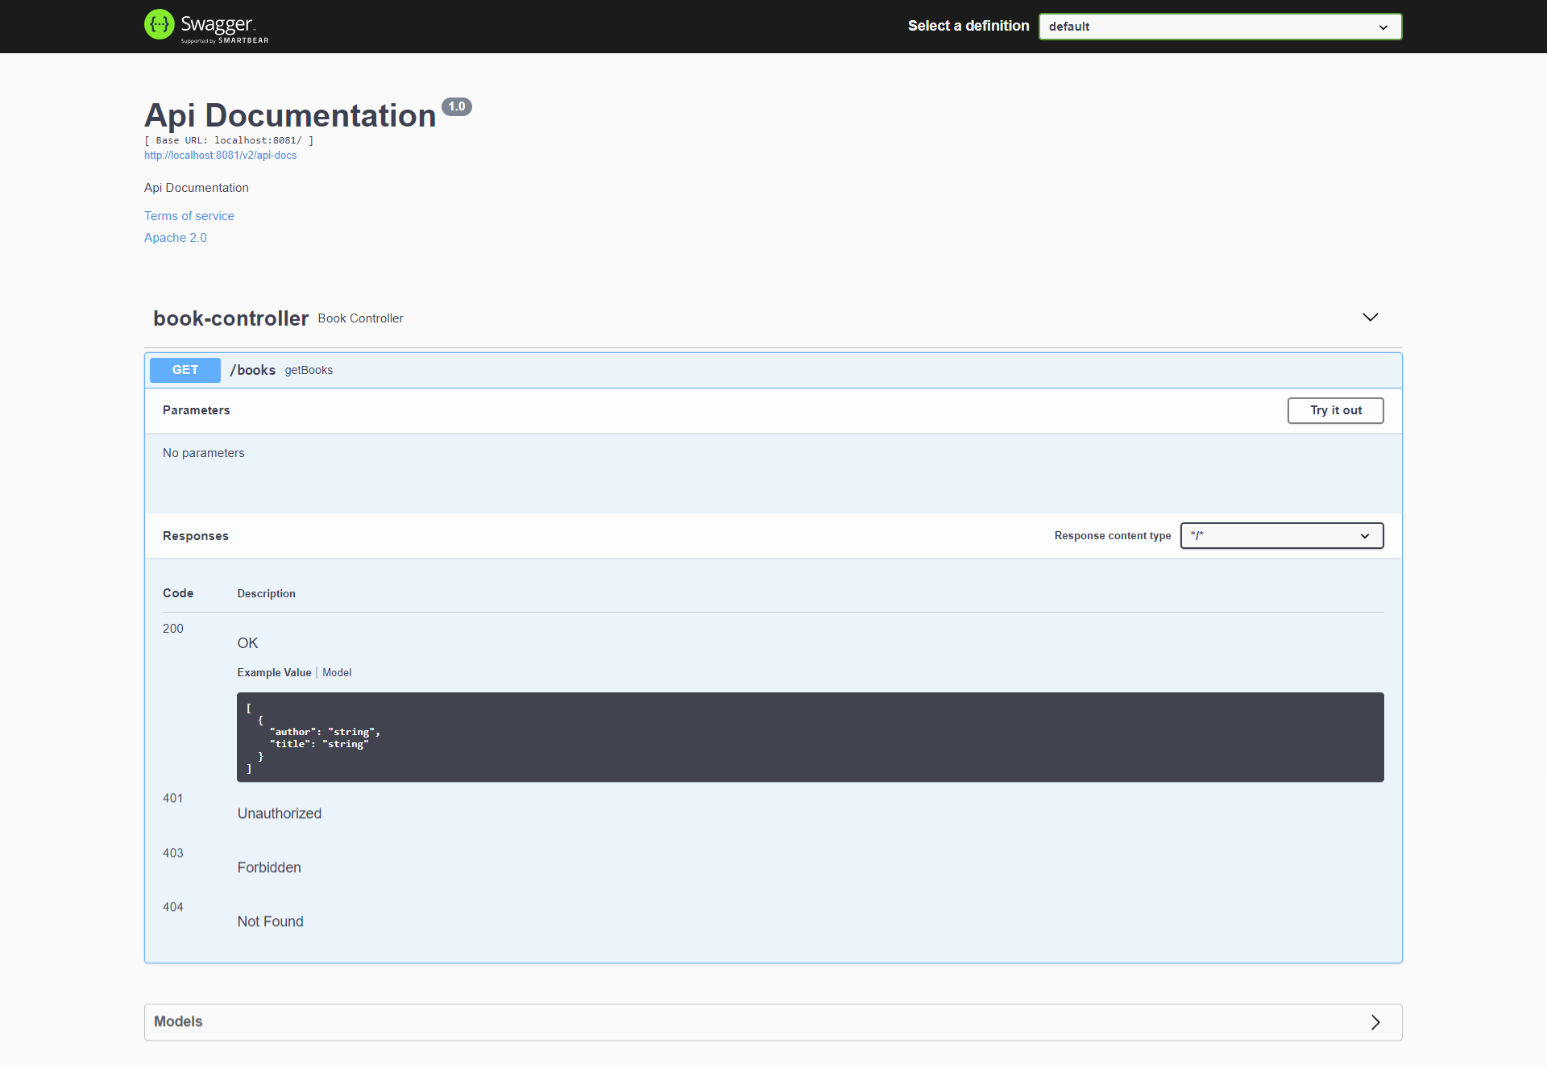This screenshot has width=1547, height=1068.
Task: Click the Book Controller description text
Action: (360, 318)
